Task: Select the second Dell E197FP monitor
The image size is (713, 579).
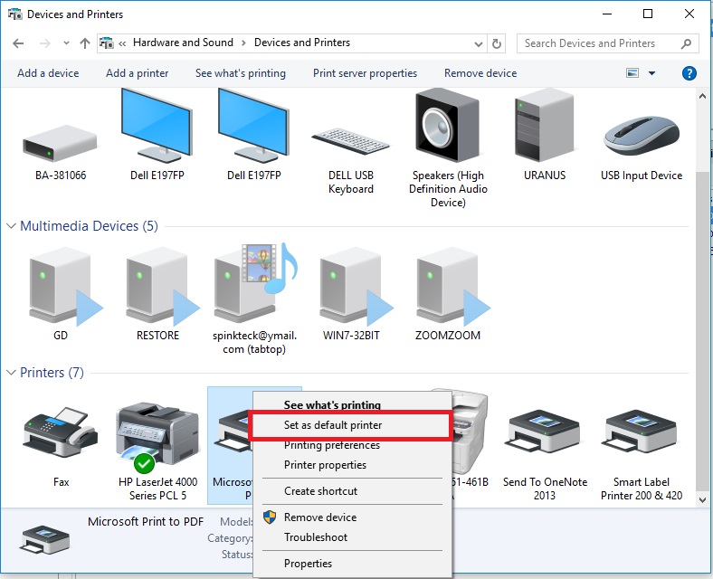Action: tap(253, 126)
